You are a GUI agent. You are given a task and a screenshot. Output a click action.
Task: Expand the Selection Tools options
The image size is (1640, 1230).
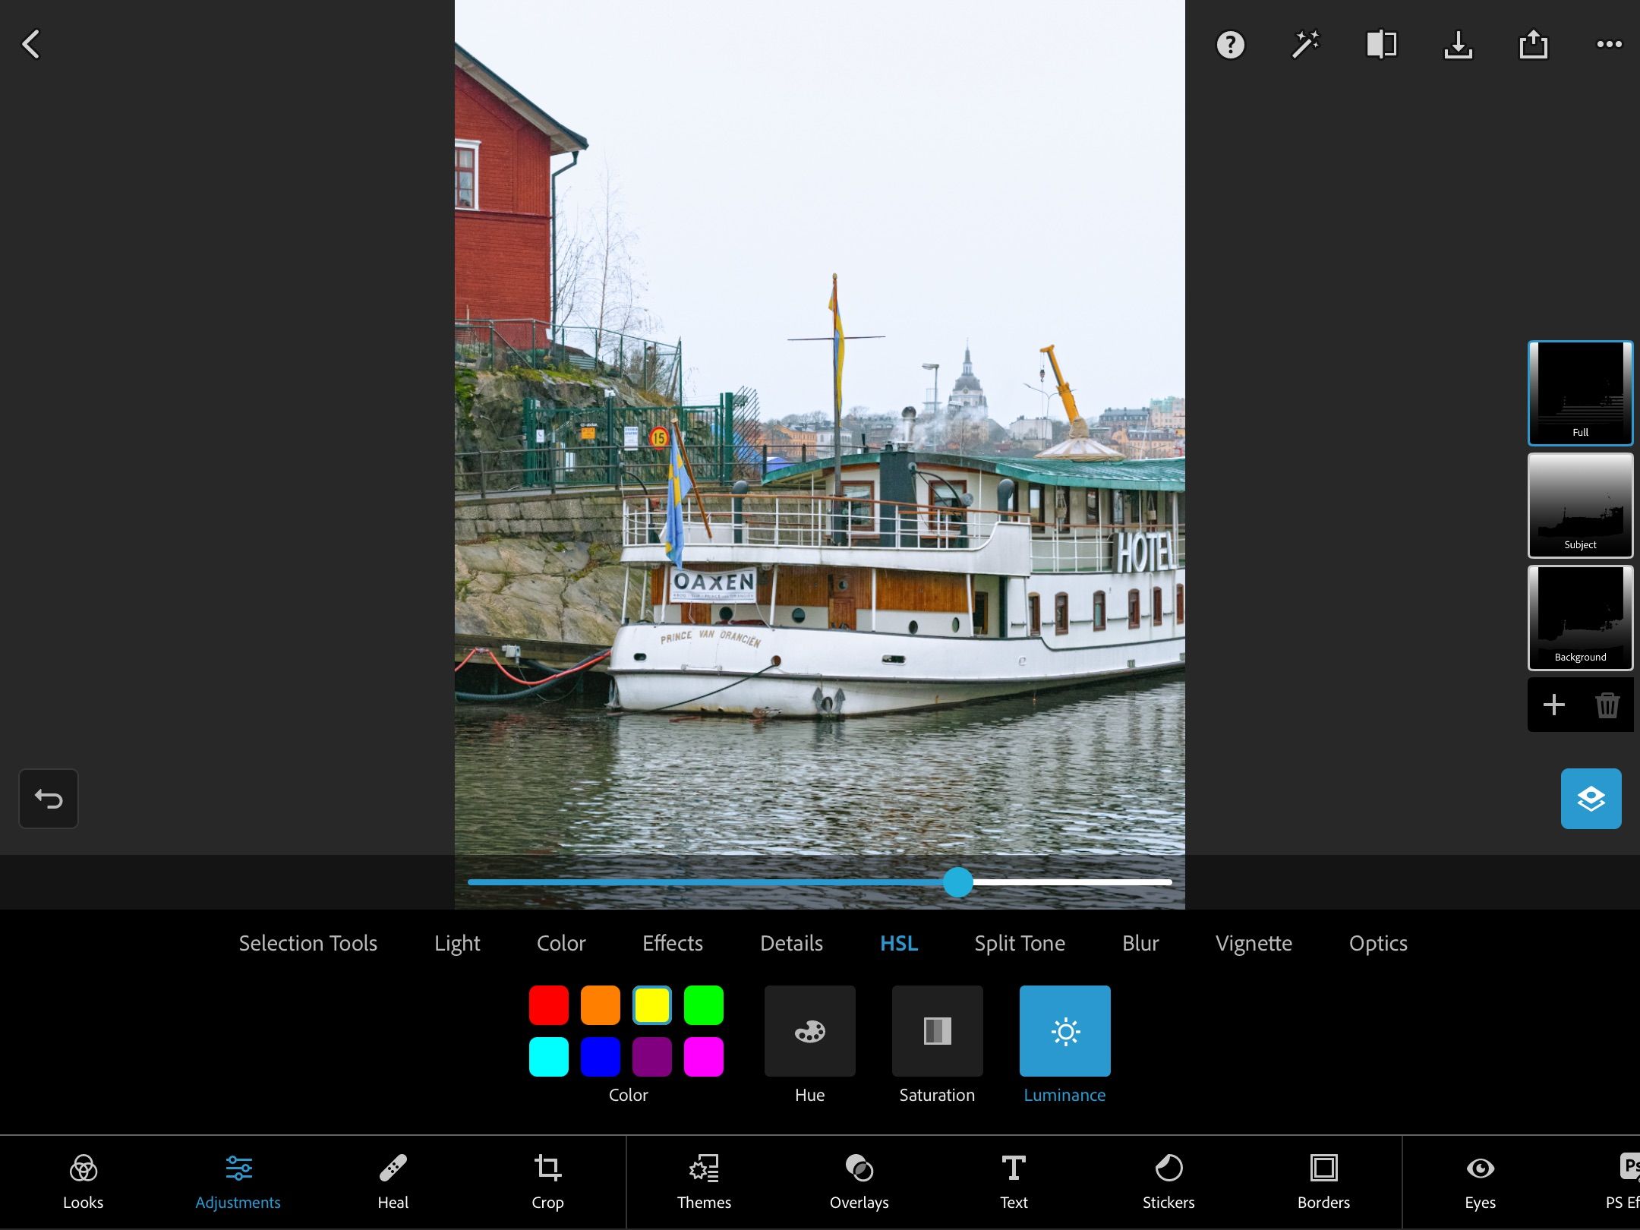pos(307,943)
